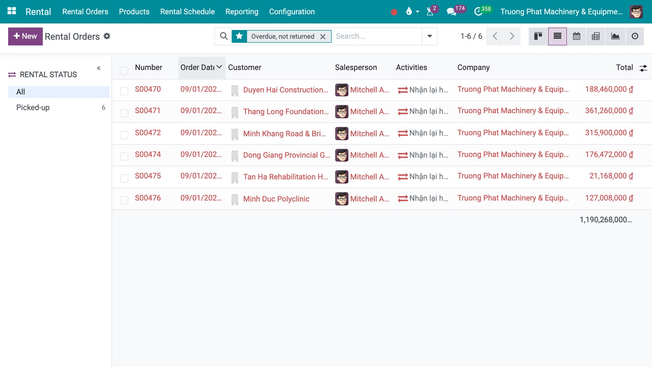Open the Products menu
Viewport: 652px width, 367px height.
click(134, 12)
